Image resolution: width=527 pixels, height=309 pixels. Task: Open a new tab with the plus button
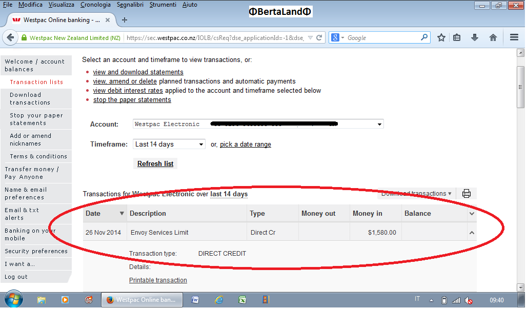click(125, 20)
